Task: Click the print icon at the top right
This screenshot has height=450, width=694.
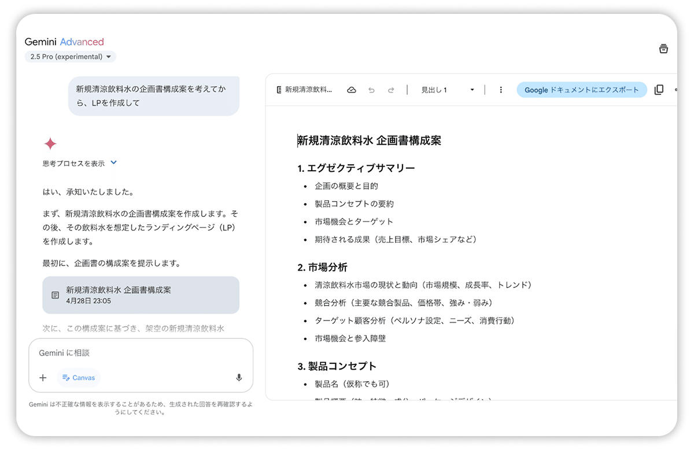Action: (663, 49)
